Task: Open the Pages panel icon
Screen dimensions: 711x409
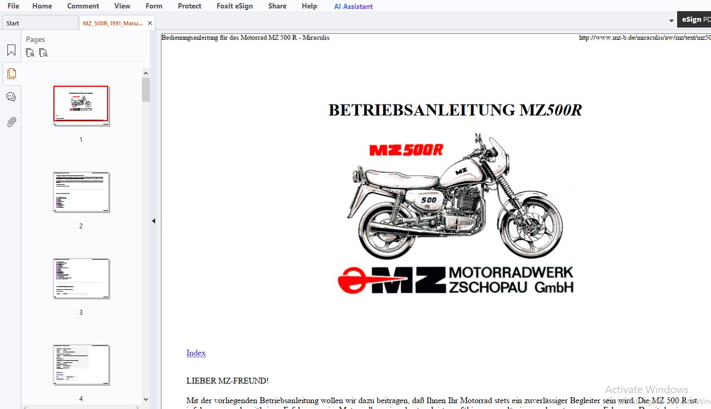Action: pyautogui.click(x=11, y=74)
